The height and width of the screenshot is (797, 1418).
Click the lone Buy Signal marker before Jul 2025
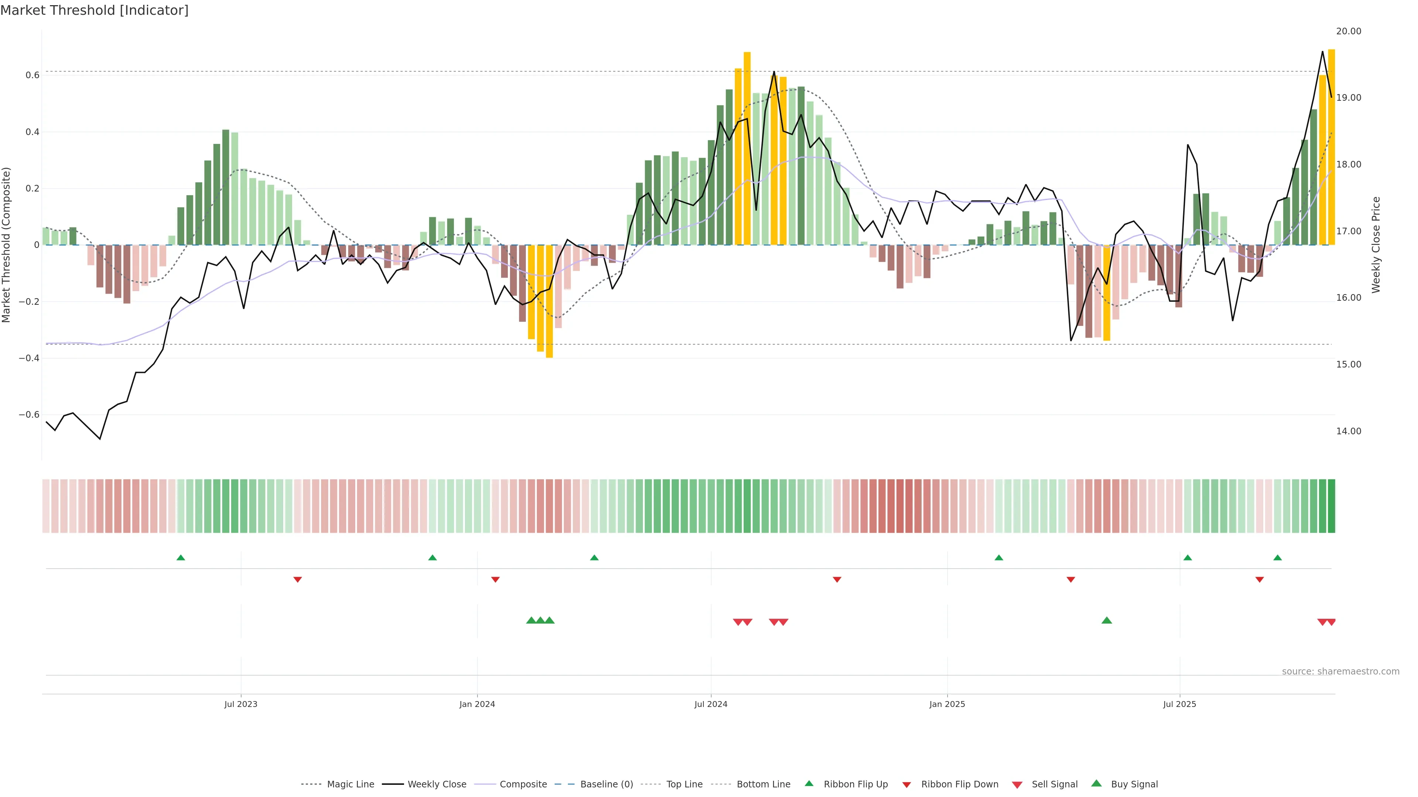click(1106, 620)
